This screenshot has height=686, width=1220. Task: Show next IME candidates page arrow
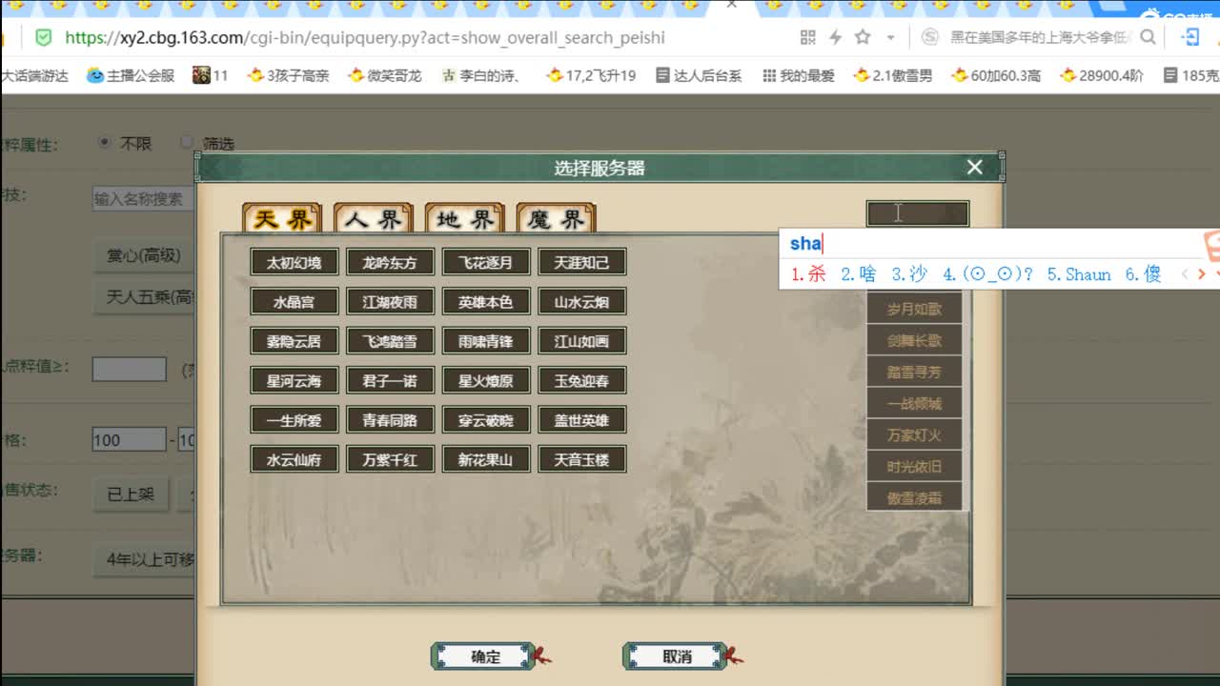1201,274
